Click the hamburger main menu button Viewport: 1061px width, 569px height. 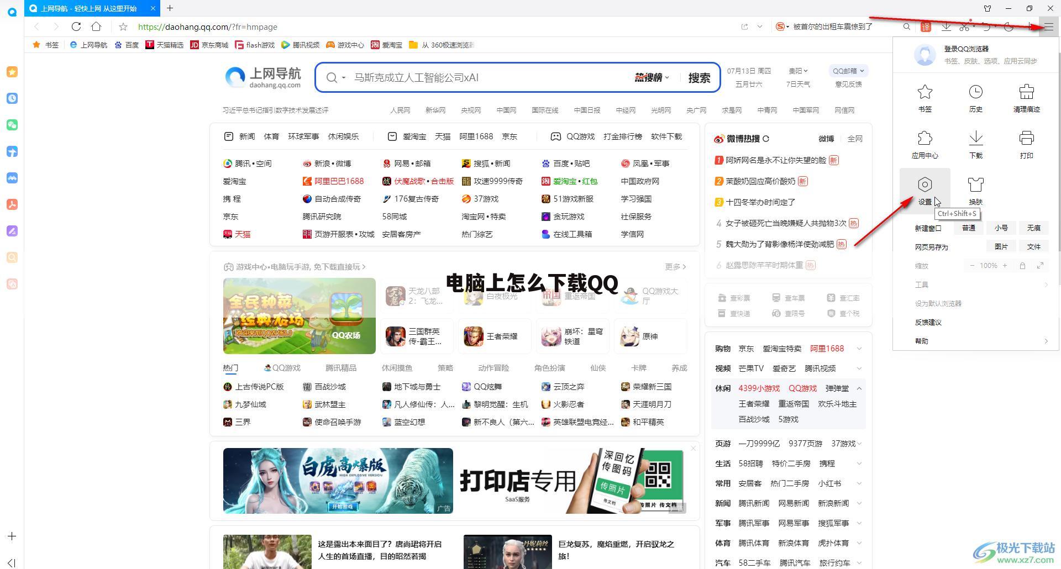[x=1048, y=27]
